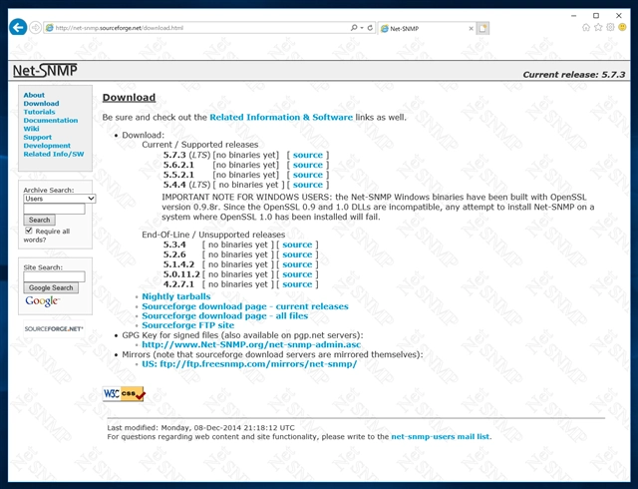Viewport: 638px width, 489px height.
Task: Open the Development sidebar link
Action: pos(47,146)
